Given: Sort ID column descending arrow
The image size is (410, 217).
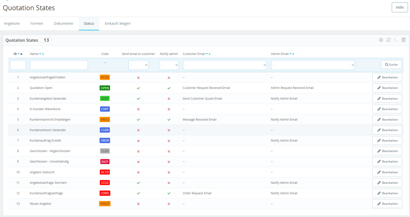Looking at the screenshot, I should click(x=18, y=54).
